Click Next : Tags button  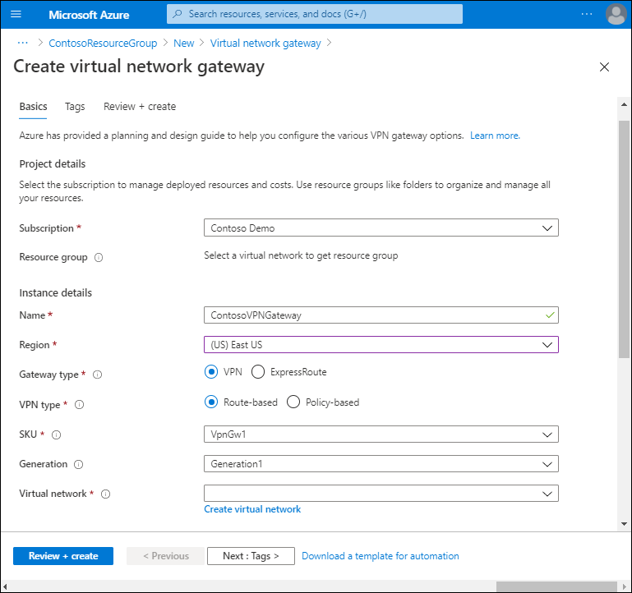251,556
